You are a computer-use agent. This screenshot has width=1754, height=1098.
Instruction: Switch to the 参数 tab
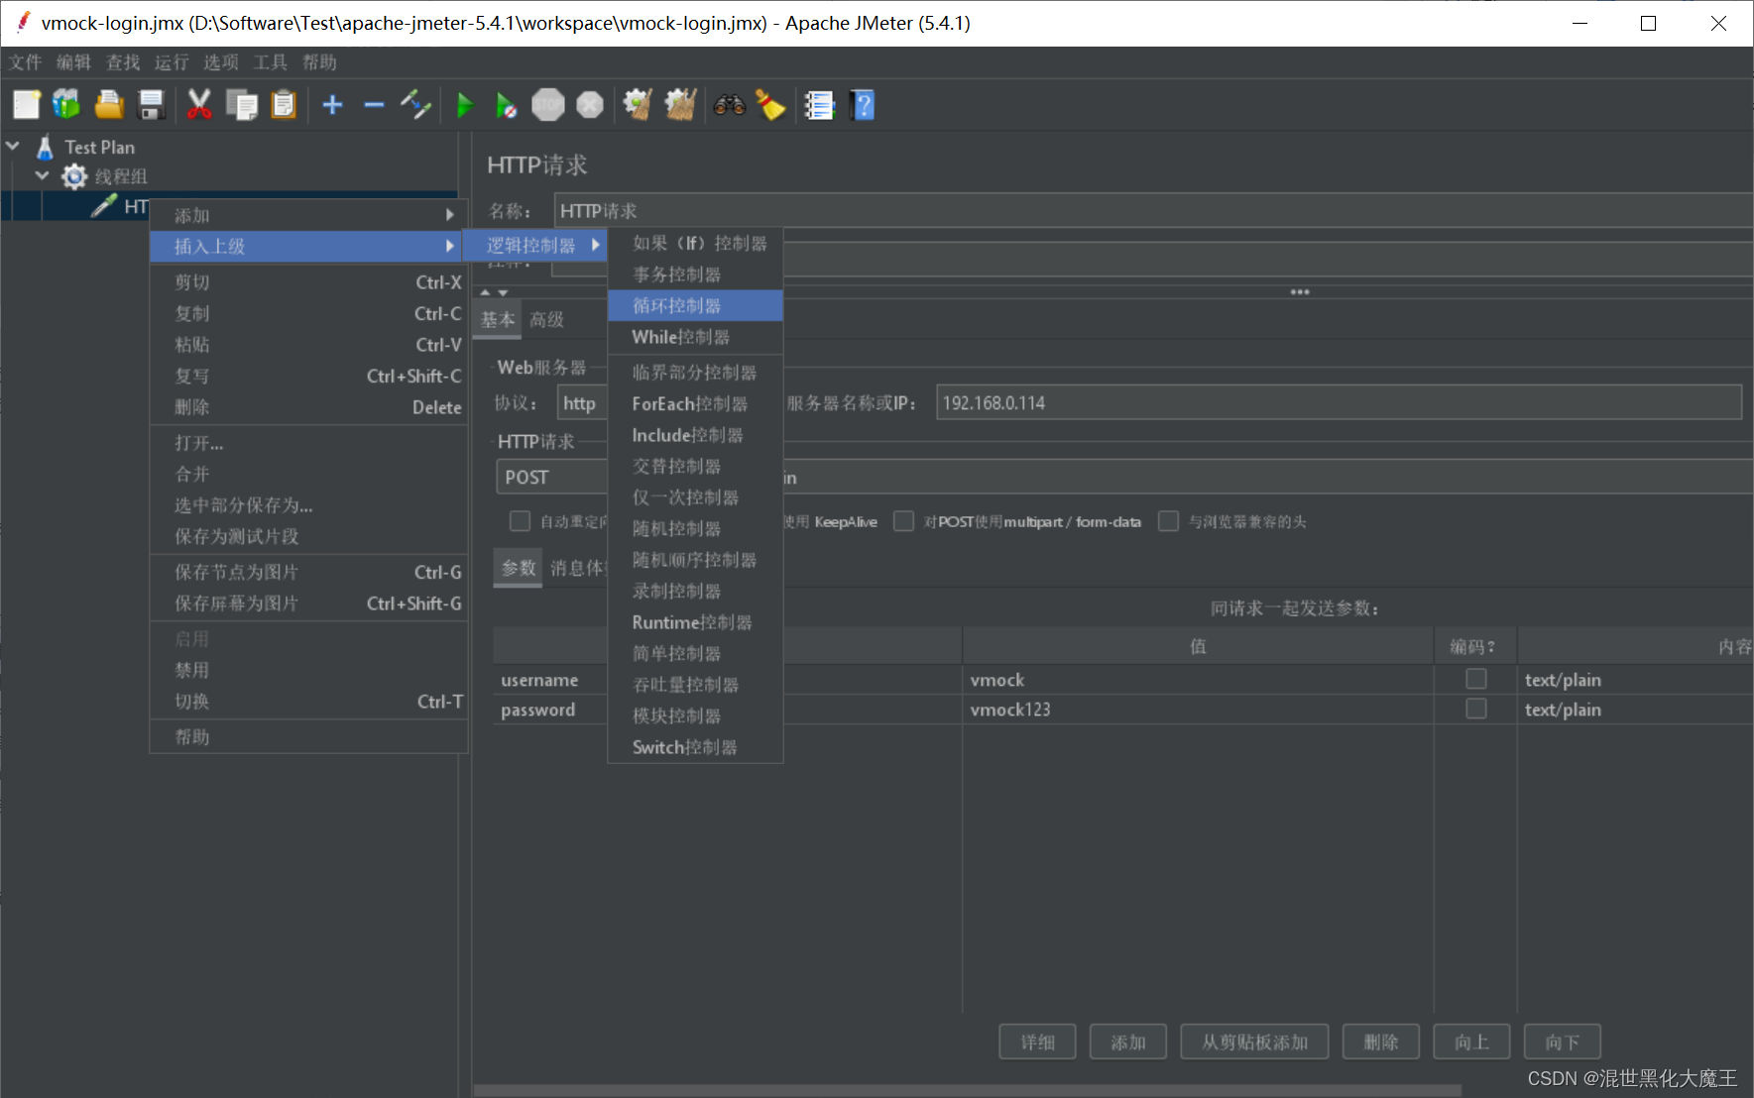coord(518,568)
